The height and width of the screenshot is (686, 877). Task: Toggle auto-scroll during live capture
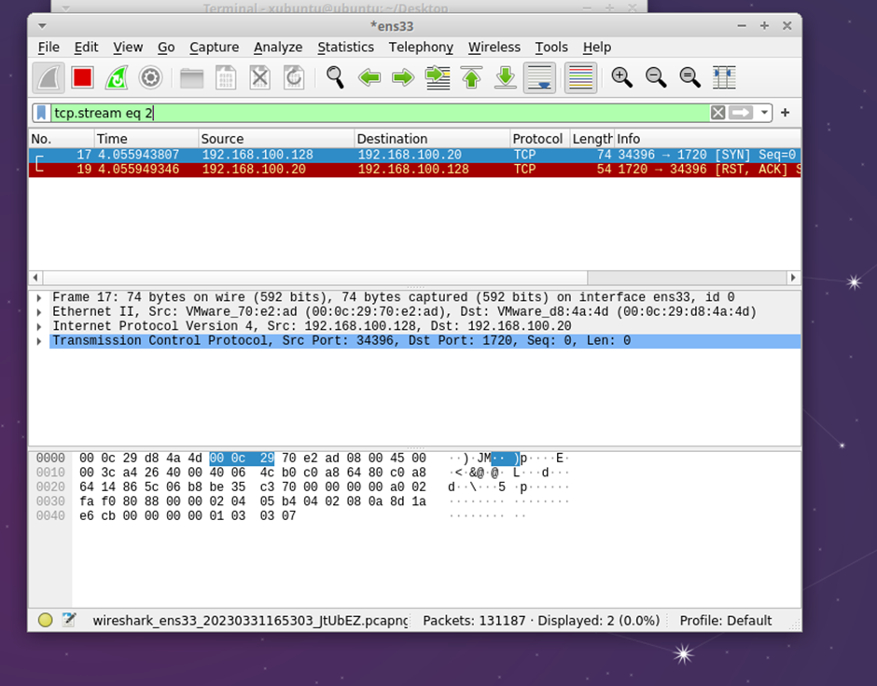[x=540, y=77]
